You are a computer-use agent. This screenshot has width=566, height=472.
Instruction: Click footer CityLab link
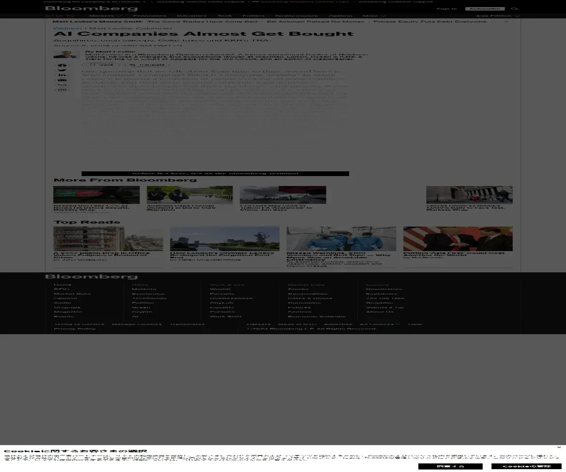tap(221, 303)
